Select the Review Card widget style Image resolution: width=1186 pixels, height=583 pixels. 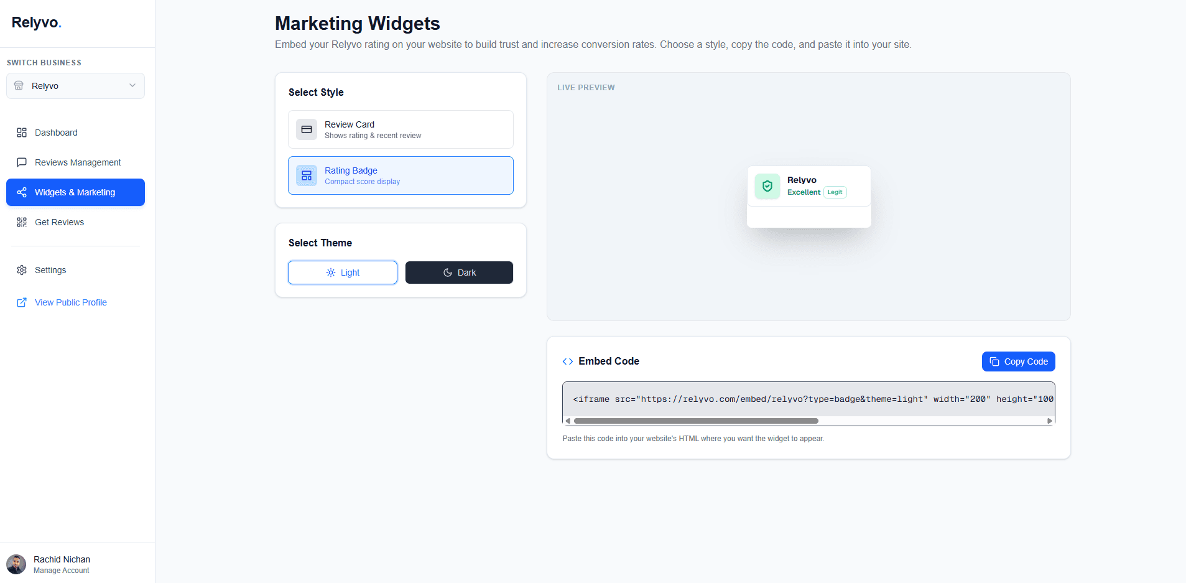tap(400, 129)
